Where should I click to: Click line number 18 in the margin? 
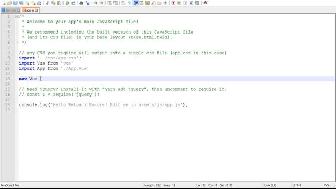coord(8,105)
